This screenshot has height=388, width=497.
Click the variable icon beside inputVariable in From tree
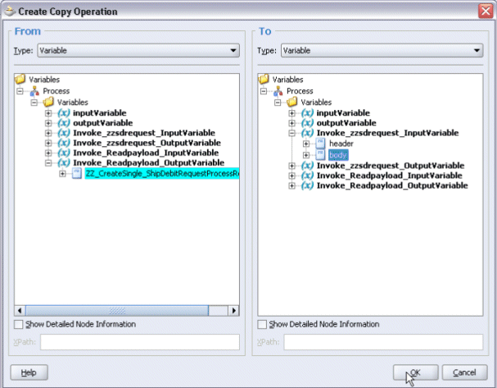click(64, 113)
